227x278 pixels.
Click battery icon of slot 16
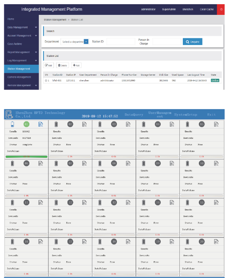[x=13, y=241]
